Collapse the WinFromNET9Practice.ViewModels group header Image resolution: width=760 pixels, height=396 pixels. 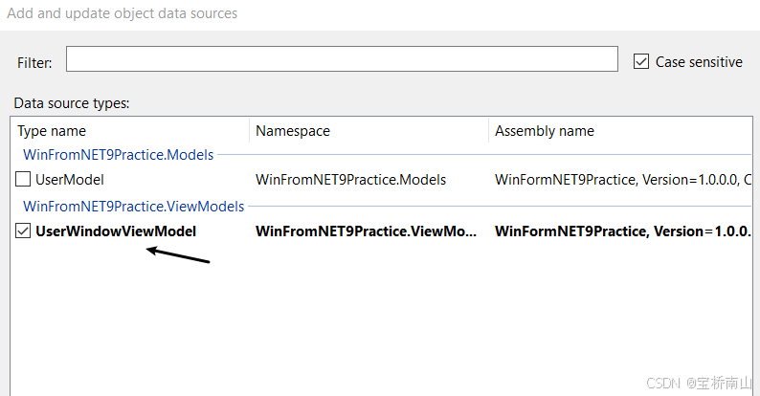click(x=133, y=207)
